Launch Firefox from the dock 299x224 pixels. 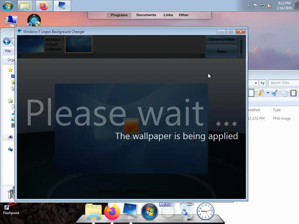point(112,212)
